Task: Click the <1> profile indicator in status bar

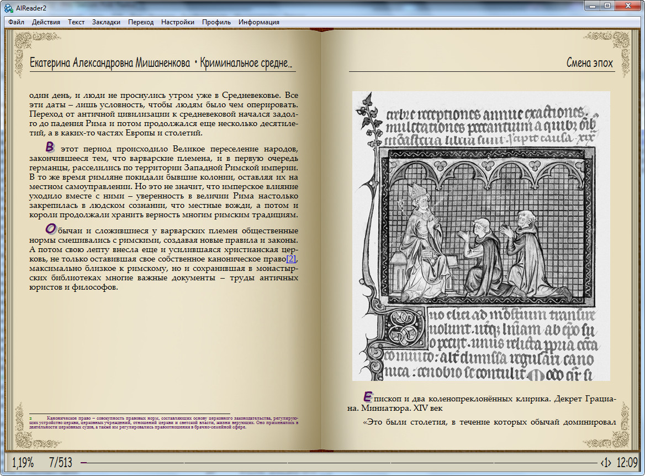Action: (606, 463)
